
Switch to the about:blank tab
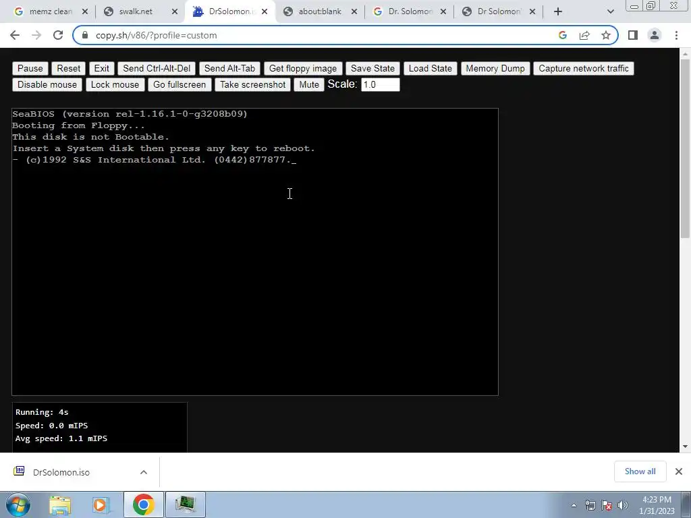coord(319,11)
